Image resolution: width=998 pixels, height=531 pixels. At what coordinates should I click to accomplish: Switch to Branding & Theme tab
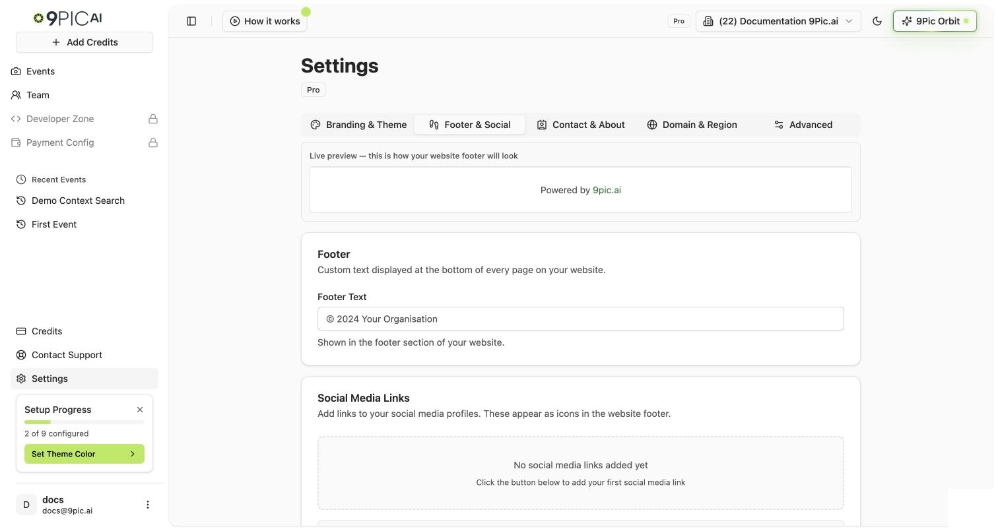point(358,125)
